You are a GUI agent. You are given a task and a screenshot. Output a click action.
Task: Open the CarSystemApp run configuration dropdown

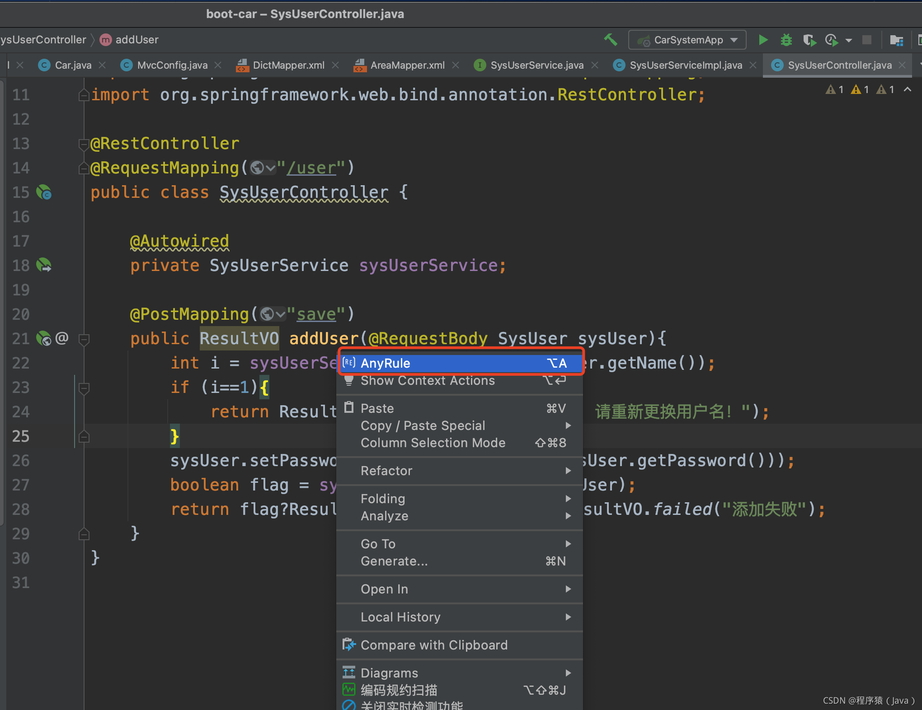pyautogui.click(x=687, y=40)
